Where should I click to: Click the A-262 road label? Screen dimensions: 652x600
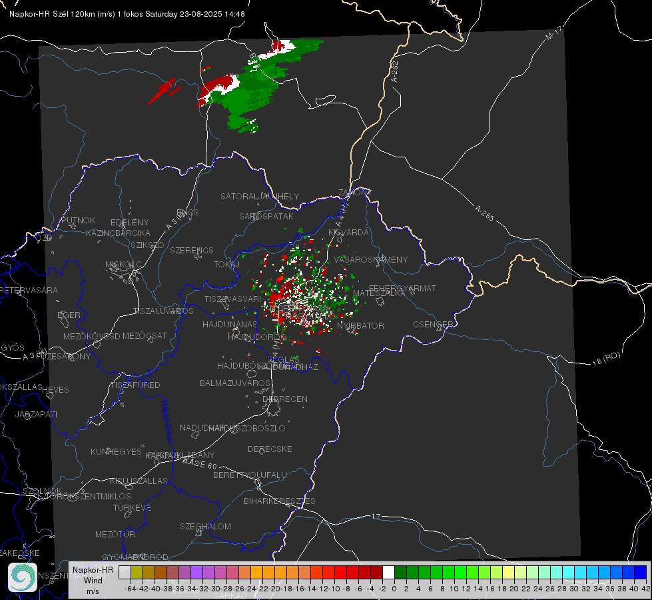[395, 71]
